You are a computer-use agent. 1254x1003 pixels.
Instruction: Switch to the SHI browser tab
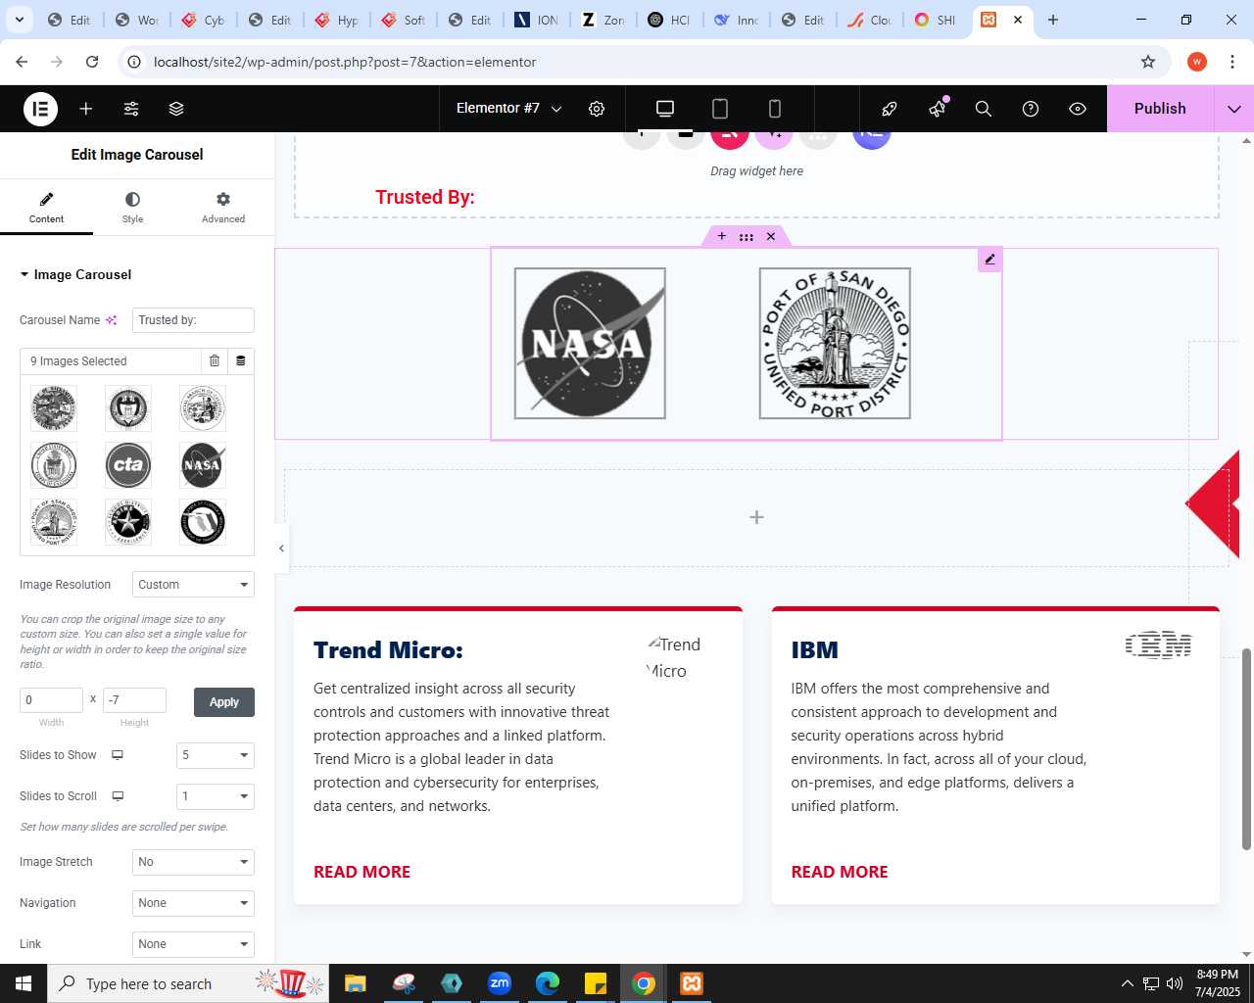coord(937,20)
